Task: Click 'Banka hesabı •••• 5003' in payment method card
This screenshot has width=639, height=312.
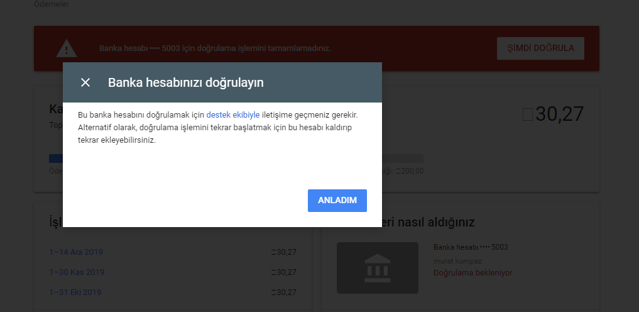Action: click(x=471, y=247)
